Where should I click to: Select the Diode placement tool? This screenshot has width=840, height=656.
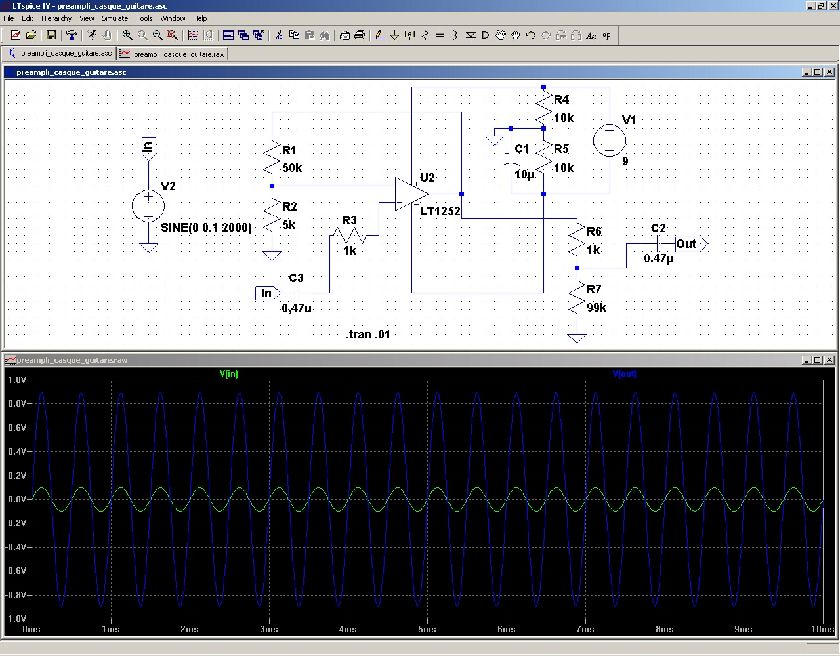(471, 35)
